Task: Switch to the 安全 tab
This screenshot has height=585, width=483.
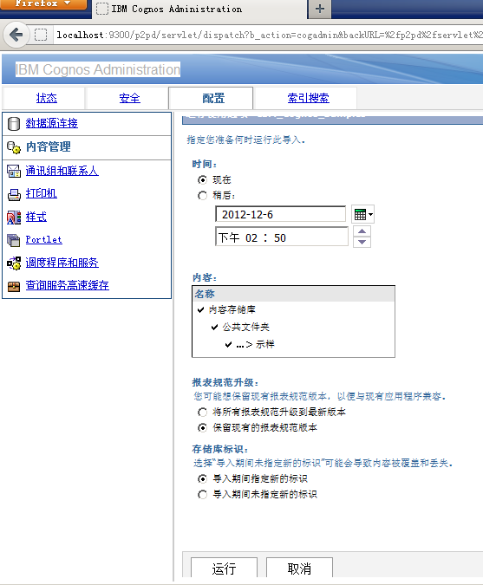Action: (129, 98)
